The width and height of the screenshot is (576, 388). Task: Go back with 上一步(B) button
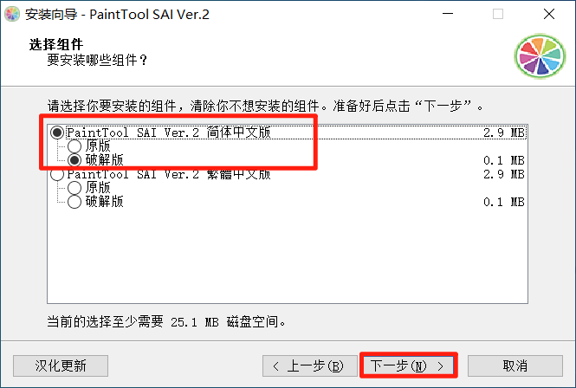[310, 365]
